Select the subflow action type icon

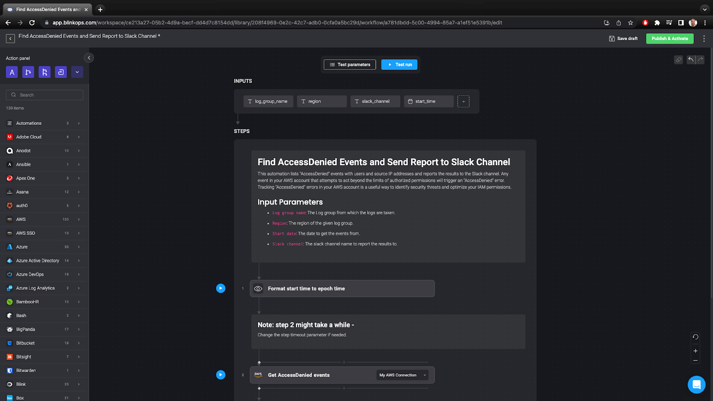61,72
